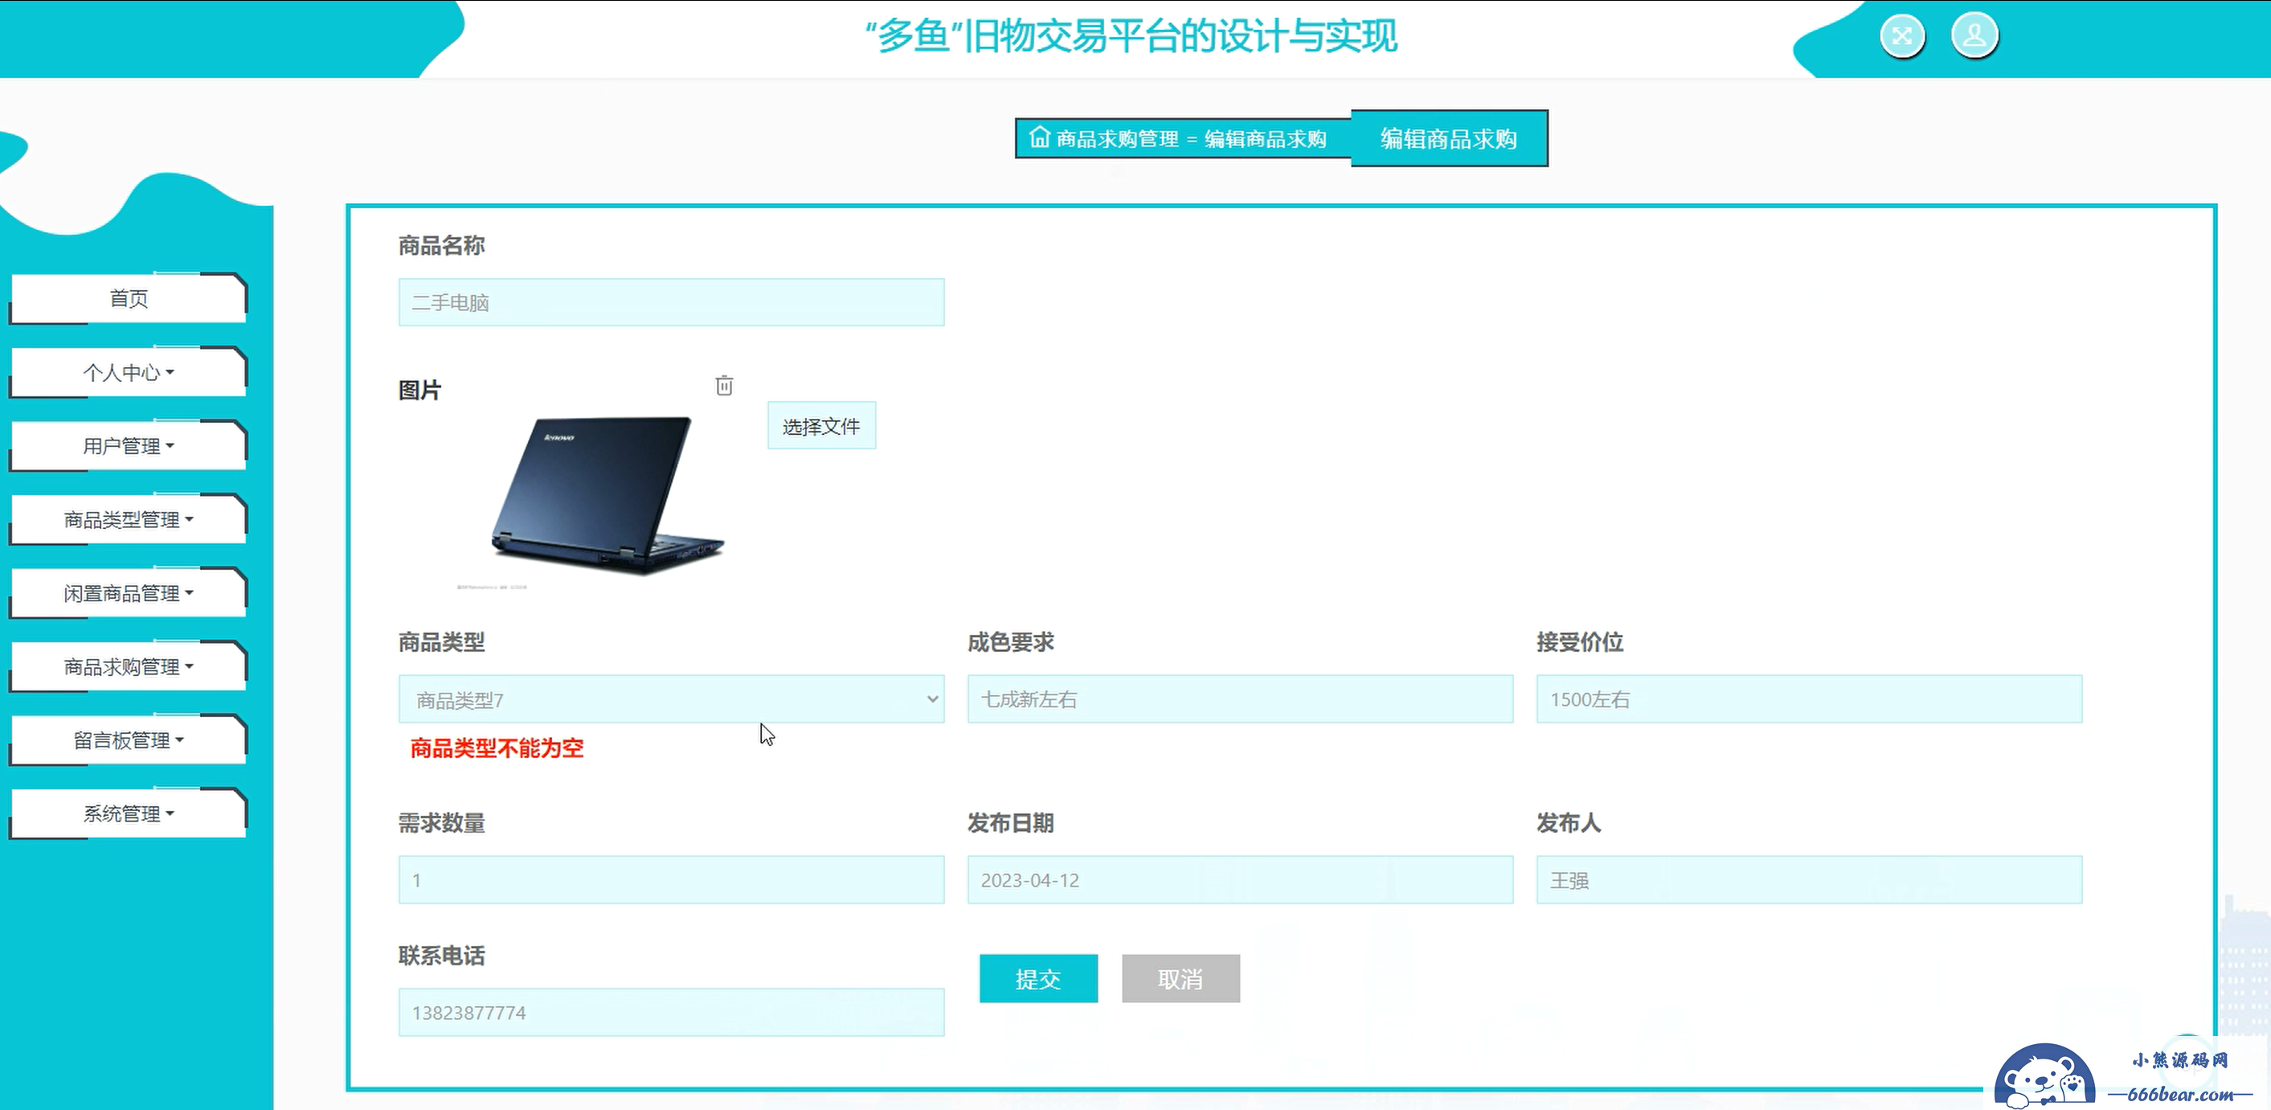Click the 图片 field label
This screenshot has width=2271, height=1110.
[x=419, y=390]
